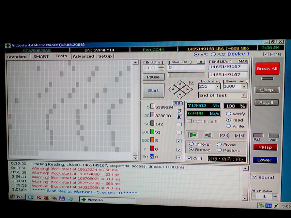Image resolution: width=291 pixels, height=218 pixels.
Task: Toggle the sound checkbox
Action: click(254, 177)
